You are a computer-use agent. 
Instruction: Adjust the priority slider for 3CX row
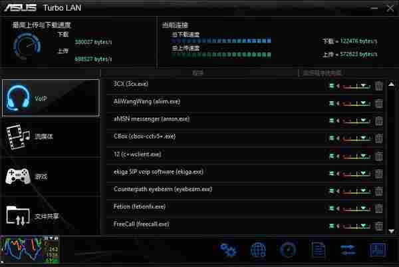[x=356, y=87]
